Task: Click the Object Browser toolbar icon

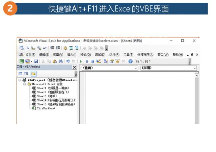Action: (117, 61)
